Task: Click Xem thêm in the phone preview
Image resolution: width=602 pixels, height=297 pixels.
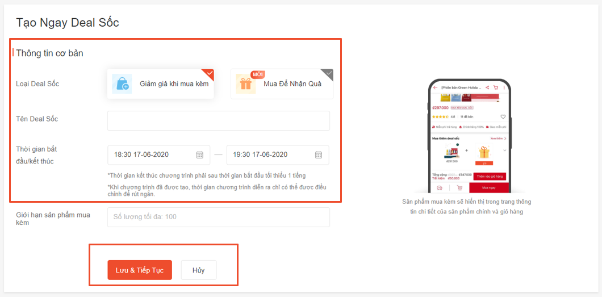Action: [x=497, y=138]
